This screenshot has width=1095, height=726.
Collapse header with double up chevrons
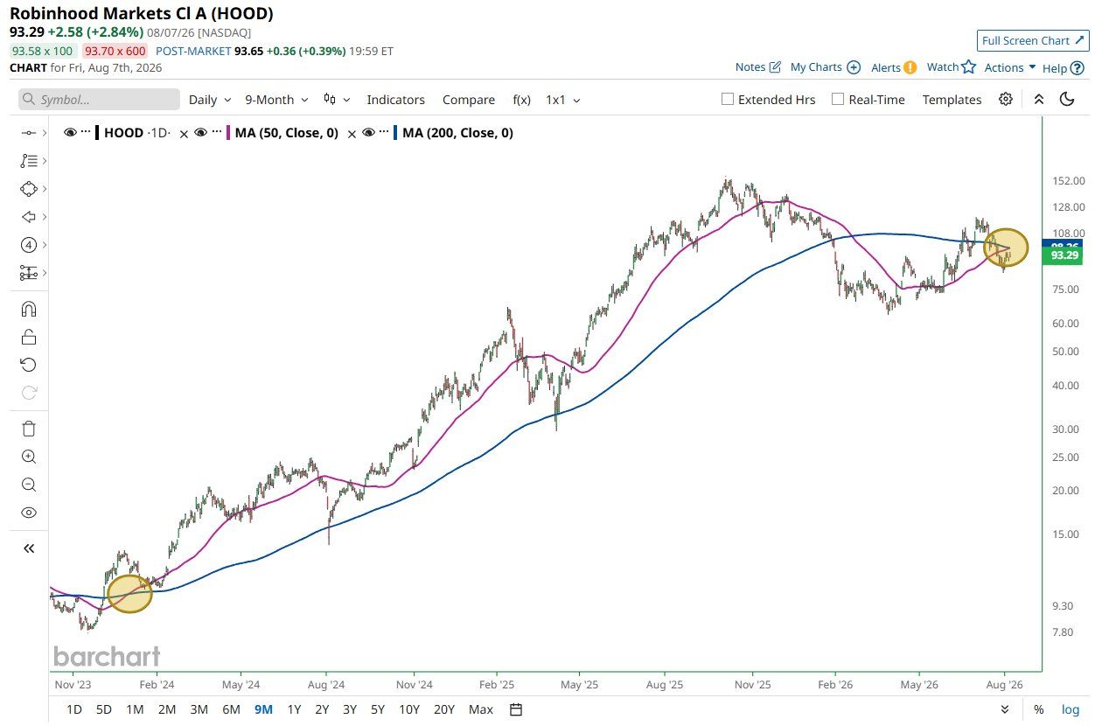click(x=1039, y=99)
